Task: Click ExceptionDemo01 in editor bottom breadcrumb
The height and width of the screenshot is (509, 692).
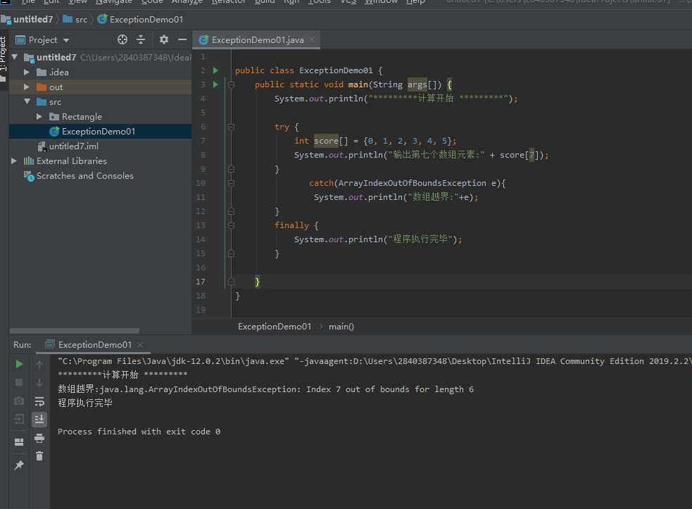Action: pyautogui.click(x=274, y=327)
